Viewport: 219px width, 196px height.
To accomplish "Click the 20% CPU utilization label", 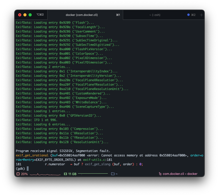I will 24,174.
